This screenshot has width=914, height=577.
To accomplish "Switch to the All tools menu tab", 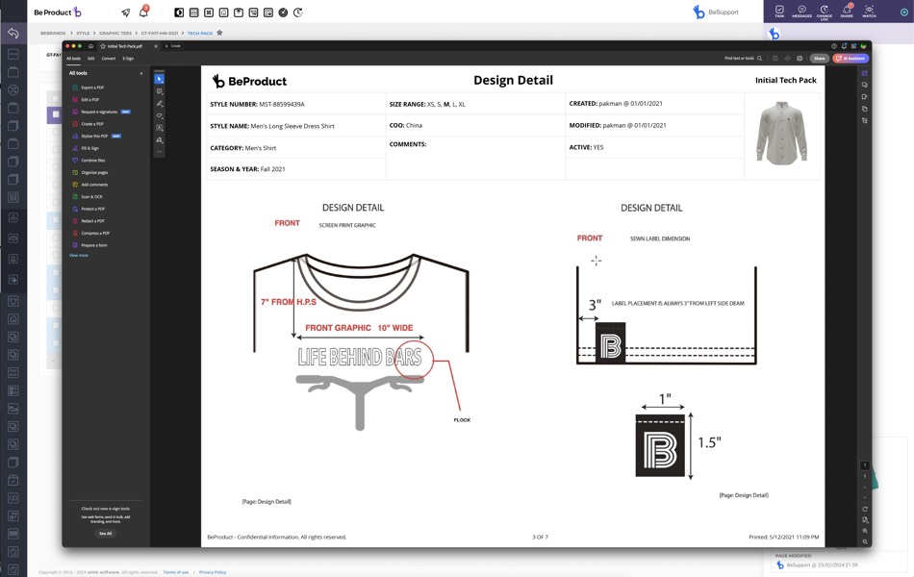I will point(73,59).
